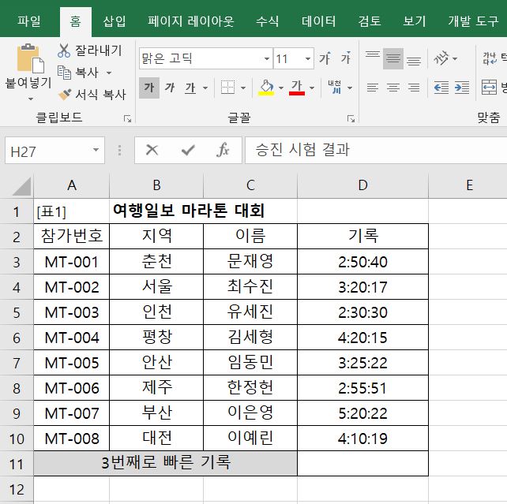Toggle middle vertical alignment
The image size is (507, 504).
pyautogui.click(x=393, y=58)
